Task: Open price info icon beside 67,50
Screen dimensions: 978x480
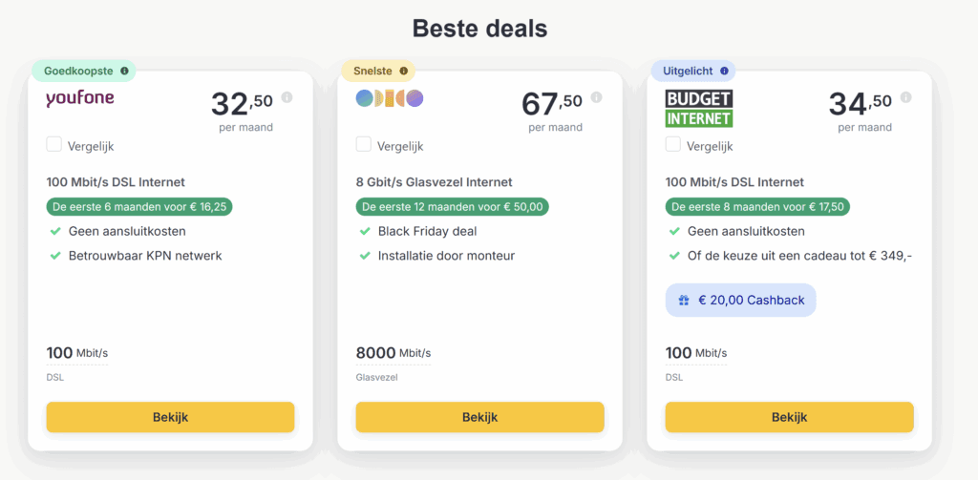Action: point(597,97)
